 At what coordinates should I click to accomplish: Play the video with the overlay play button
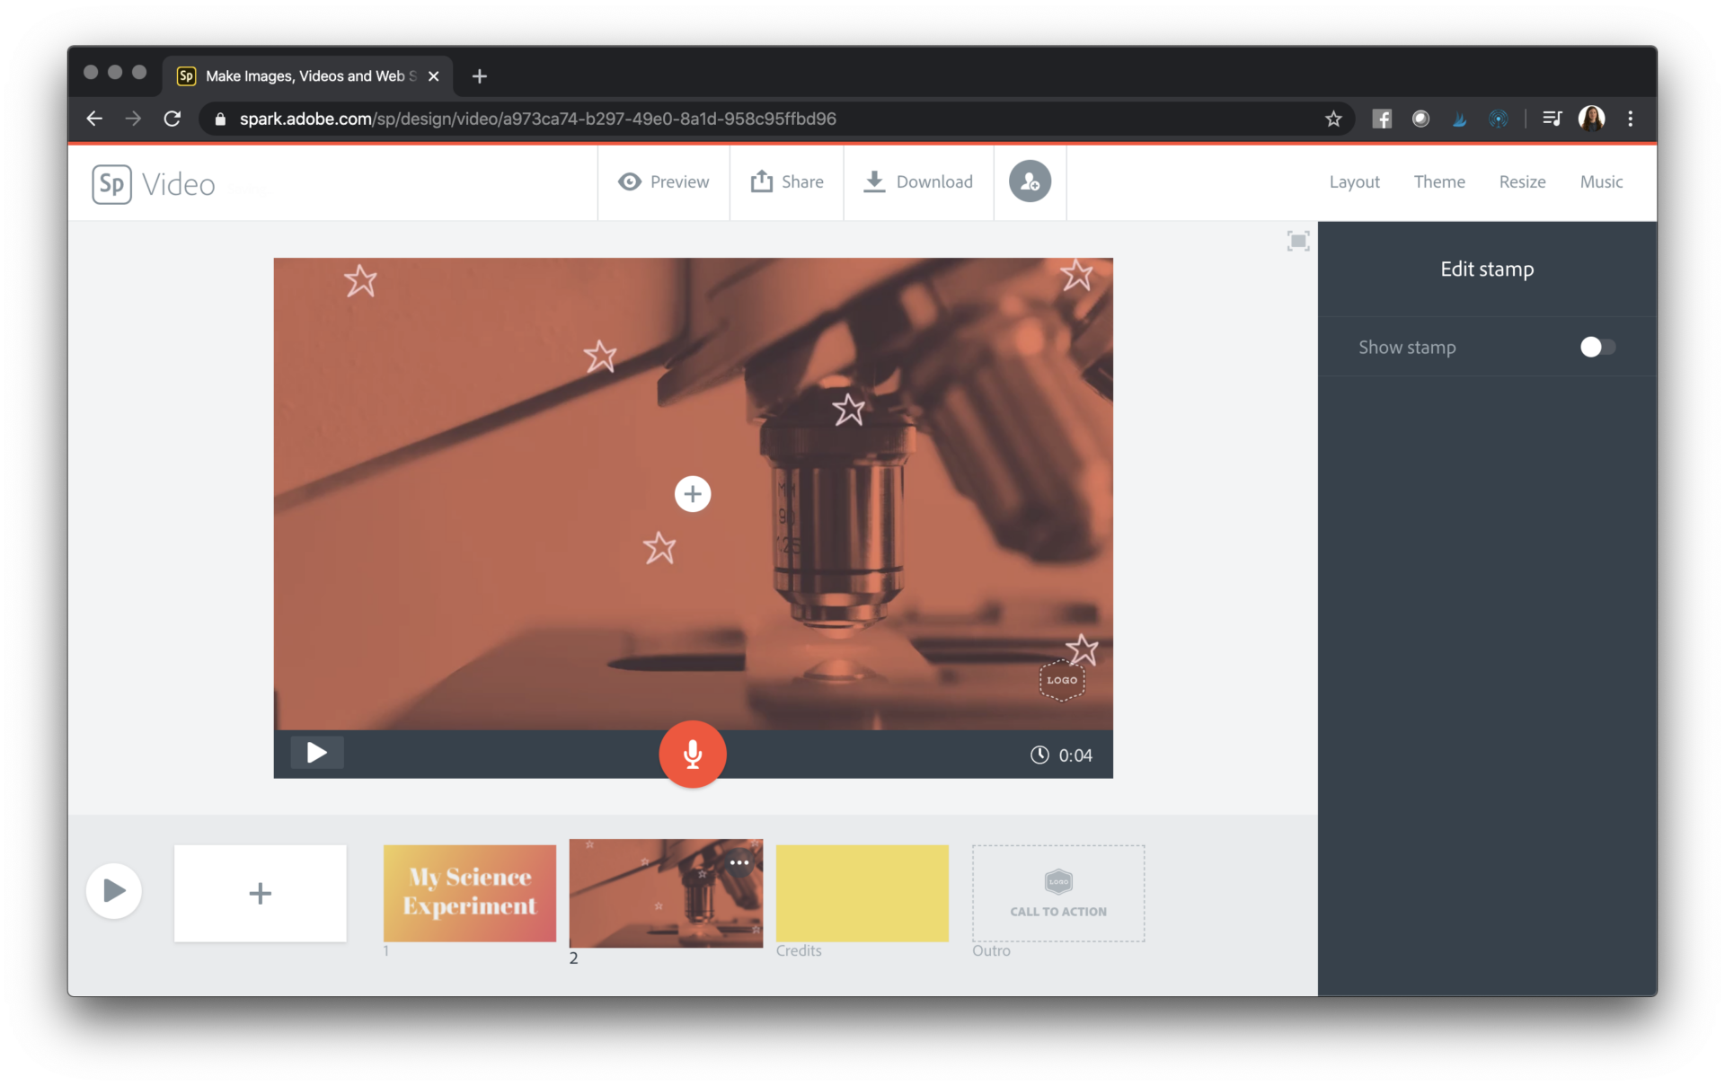316,753
